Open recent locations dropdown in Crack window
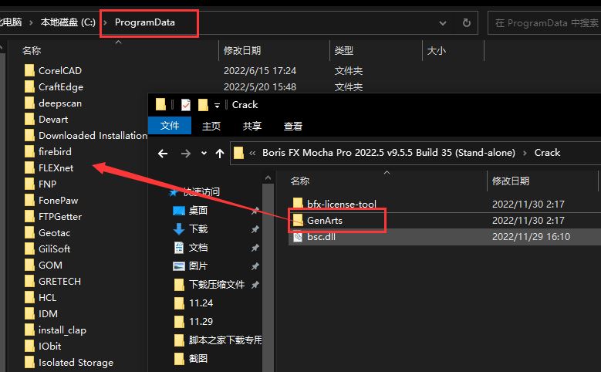 tap(204, 154)
